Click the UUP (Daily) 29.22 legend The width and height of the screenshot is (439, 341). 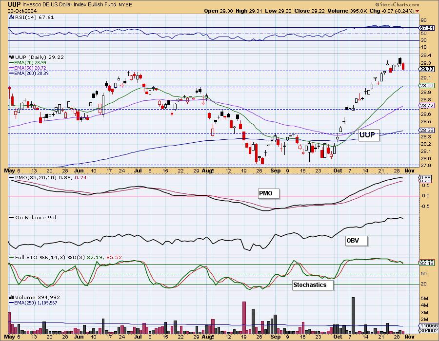click(x=39, y=57)
